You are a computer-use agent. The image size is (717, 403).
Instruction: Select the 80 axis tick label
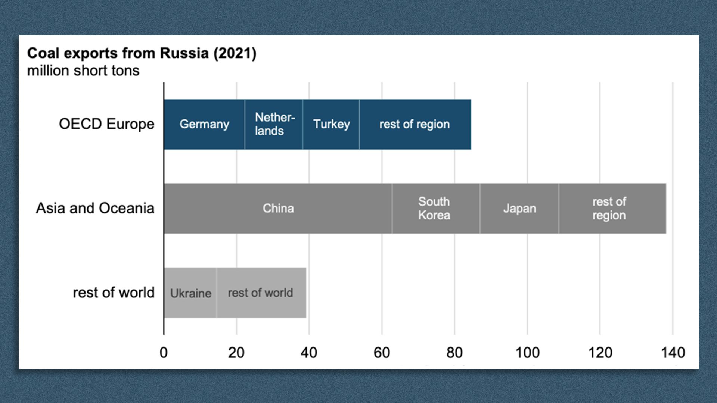click(454, 351)
